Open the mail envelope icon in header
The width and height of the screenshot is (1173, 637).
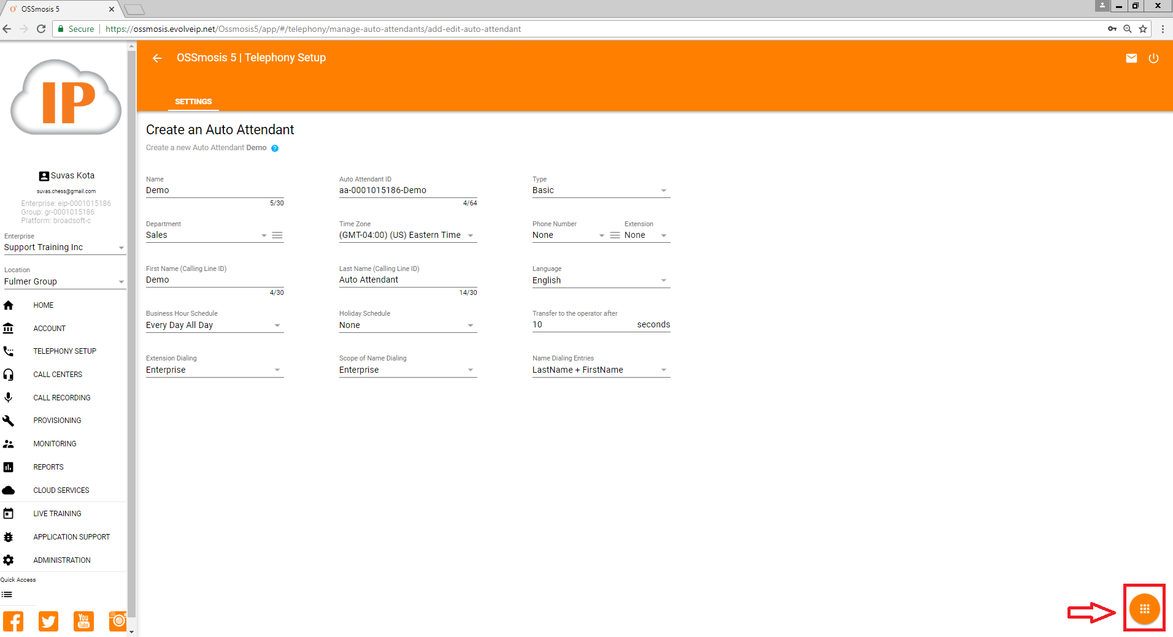pyautogui.click(x=1131, y=58)
